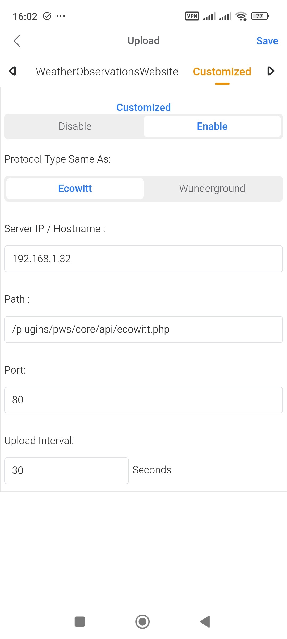Tap the Android recent apps square button
Viewport: 287px width, 639px height.
pos(80,622)
